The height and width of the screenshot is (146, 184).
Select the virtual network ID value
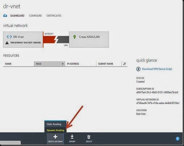tap(158, 103)
